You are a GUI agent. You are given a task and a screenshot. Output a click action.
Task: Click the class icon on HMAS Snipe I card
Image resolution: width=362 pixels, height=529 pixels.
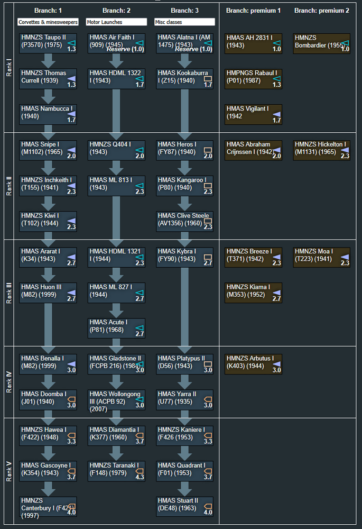[x=71, y=150]
